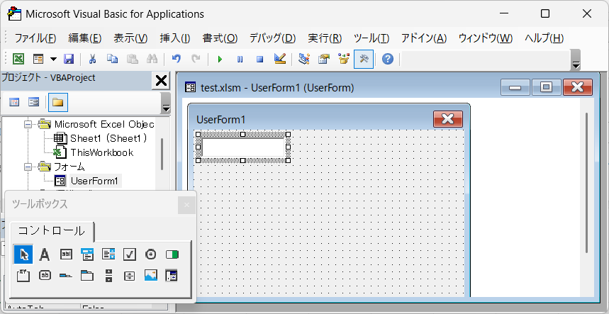
Task: Open the Object Browser toolbar icon
Action: click(344, 59)
